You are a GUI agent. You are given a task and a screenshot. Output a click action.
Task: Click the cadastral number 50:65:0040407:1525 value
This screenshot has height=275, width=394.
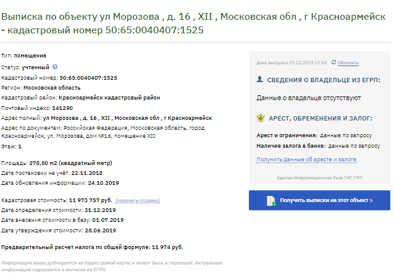coord(88,78)
